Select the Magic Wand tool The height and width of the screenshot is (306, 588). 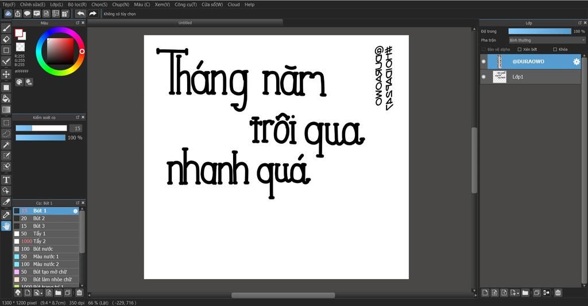[6, 144]
